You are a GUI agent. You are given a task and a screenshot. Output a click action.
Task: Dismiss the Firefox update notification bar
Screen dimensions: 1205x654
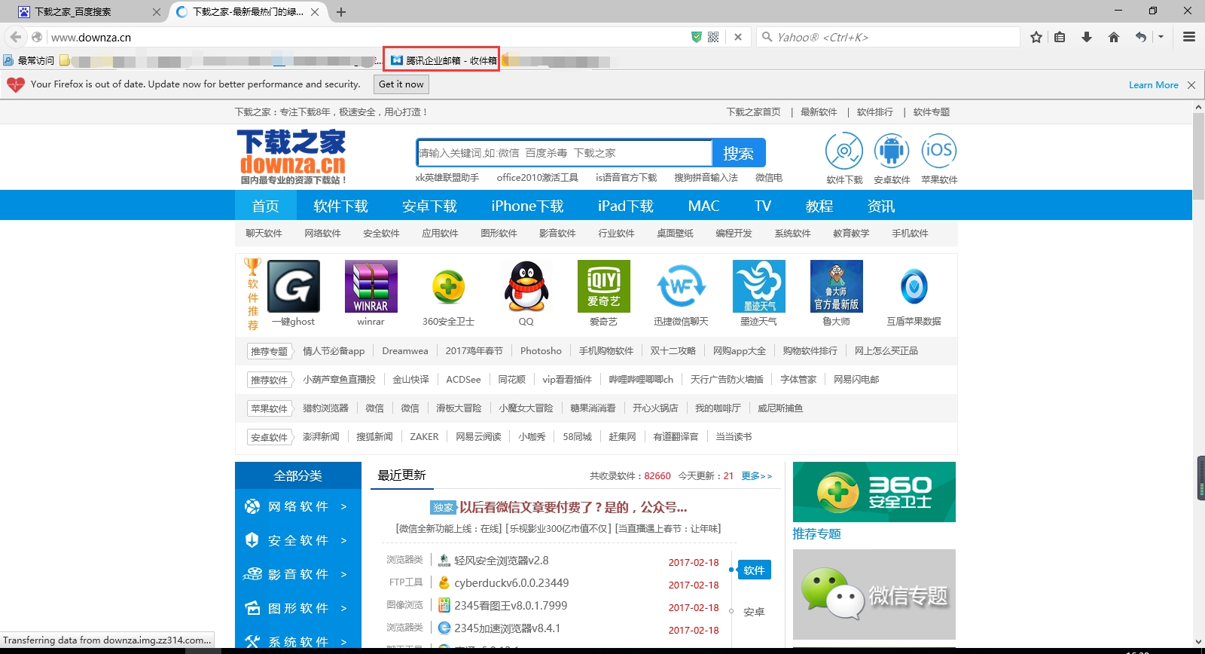(x=1191, y=85)
